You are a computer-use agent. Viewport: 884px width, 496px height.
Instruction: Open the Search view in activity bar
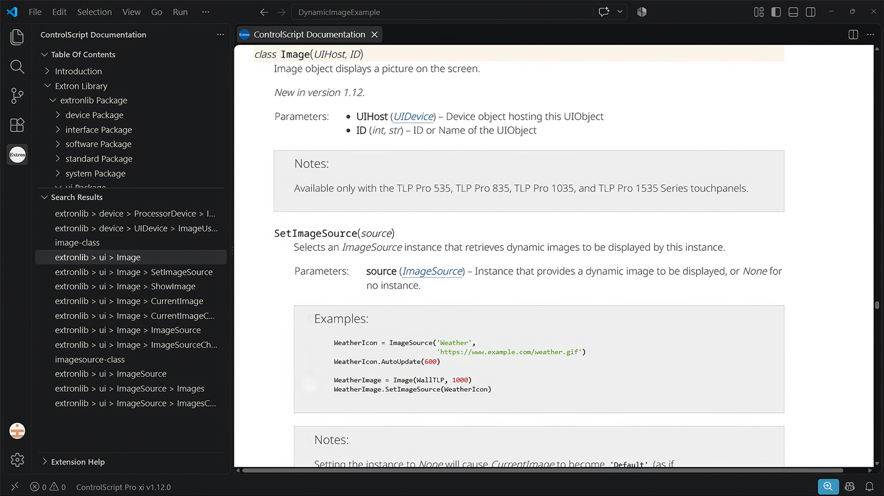click(17, 67)
